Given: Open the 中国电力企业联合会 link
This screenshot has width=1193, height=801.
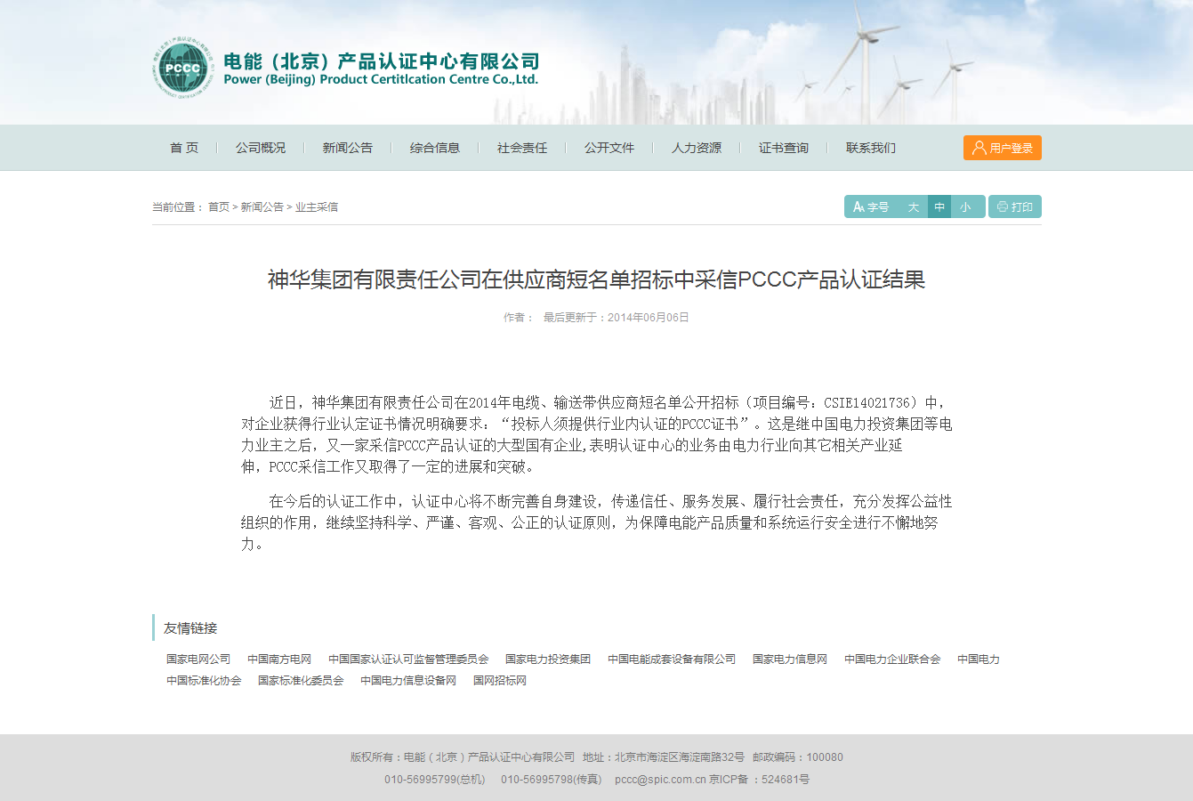Looking at the screenshot, I should (x=892, y=659).
